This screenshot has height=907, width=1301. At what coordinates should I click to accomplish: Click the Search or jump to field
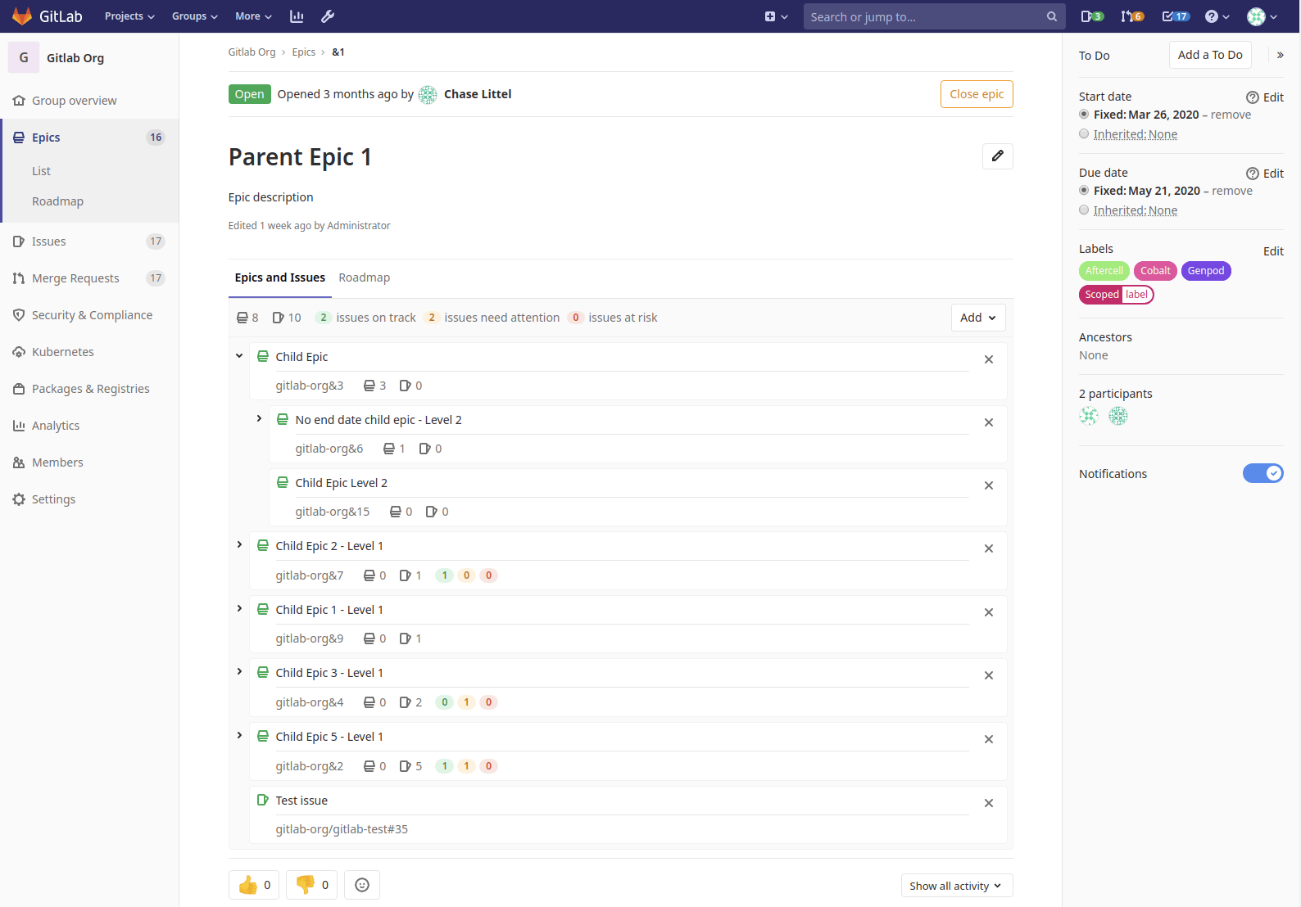[925, 16]
